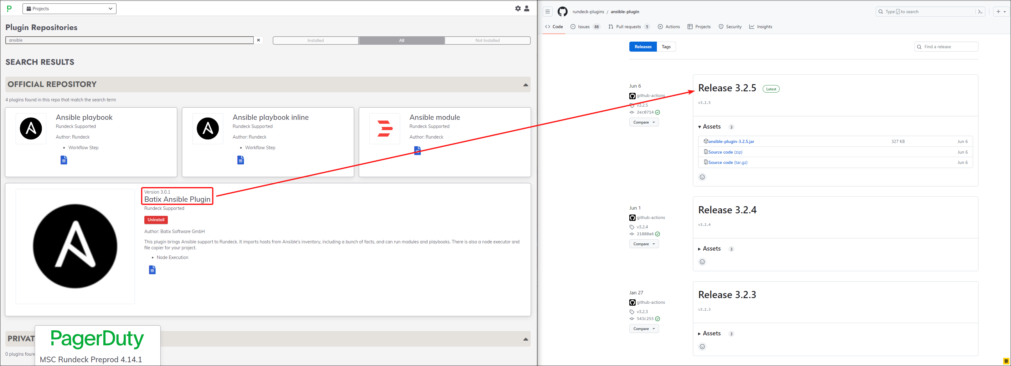Open the Ansible playbook documentation icon
Screen dimensions: 1011x366
[x=64, y=160]
